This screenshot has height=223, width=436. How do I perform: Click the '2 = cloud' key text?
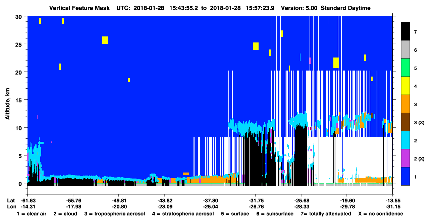click(65, 214)
